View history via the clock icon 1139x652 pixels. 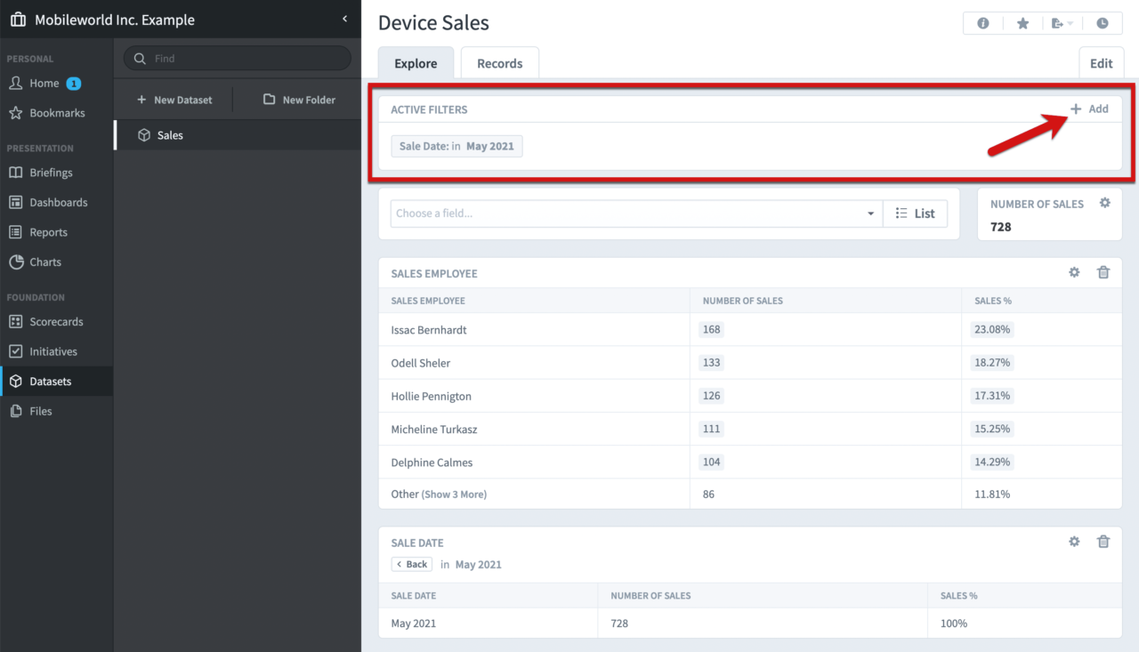pos(1103,22)
